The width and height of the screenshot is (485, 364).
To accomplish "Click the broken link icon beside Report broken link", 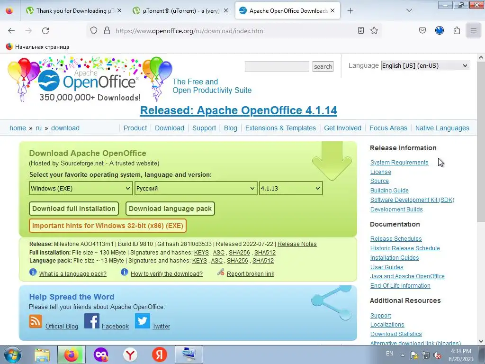I will tap(221, 273).
